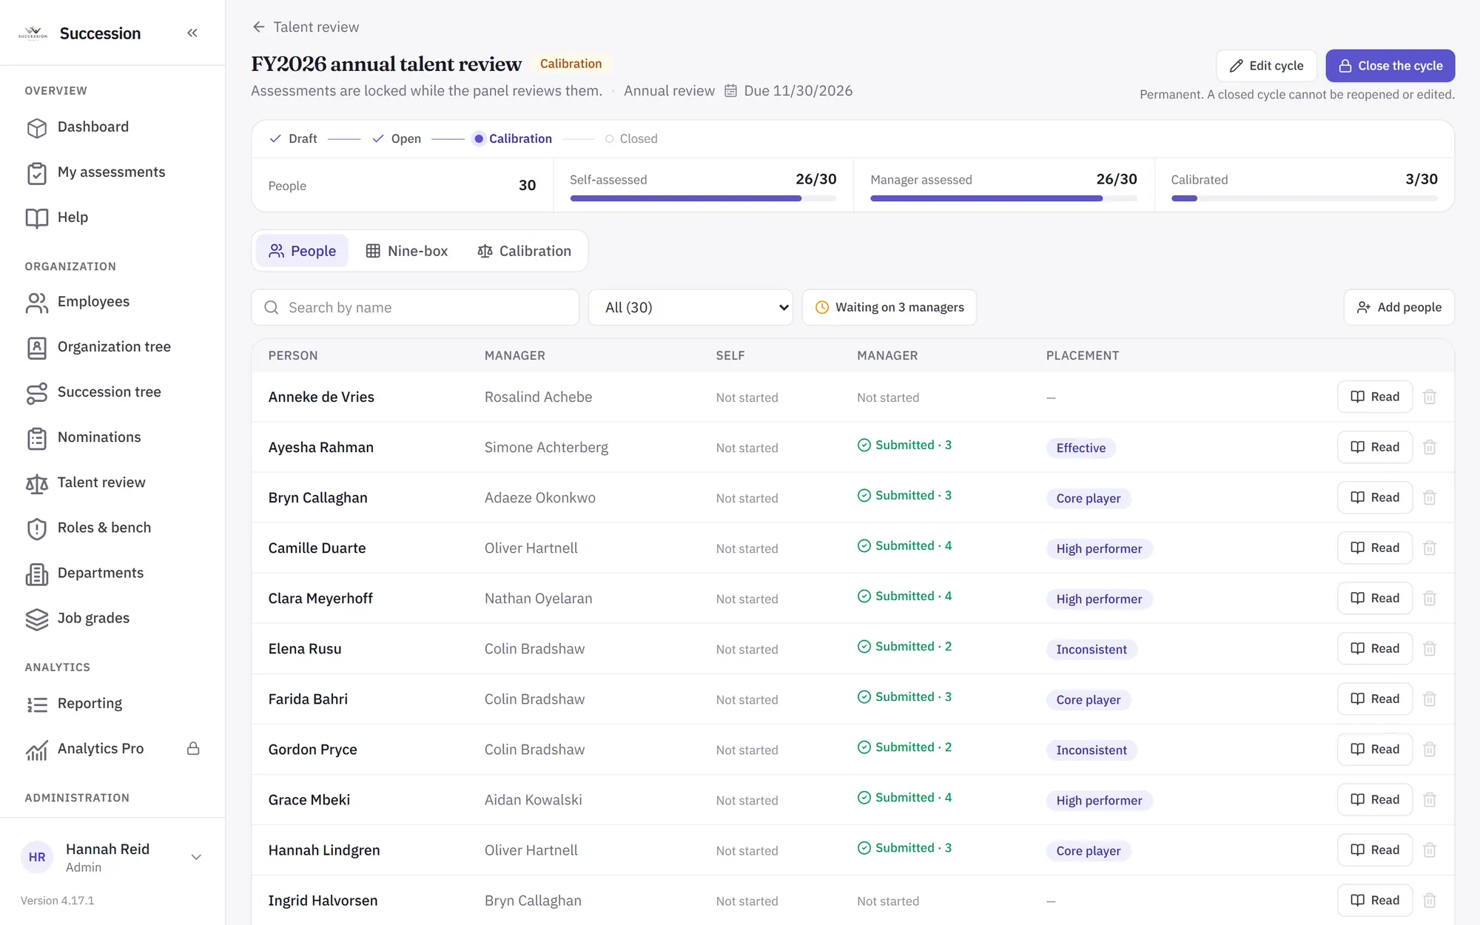Click the Edit cycle button
Screen dimensions: 1480x925
point(1266,66)
